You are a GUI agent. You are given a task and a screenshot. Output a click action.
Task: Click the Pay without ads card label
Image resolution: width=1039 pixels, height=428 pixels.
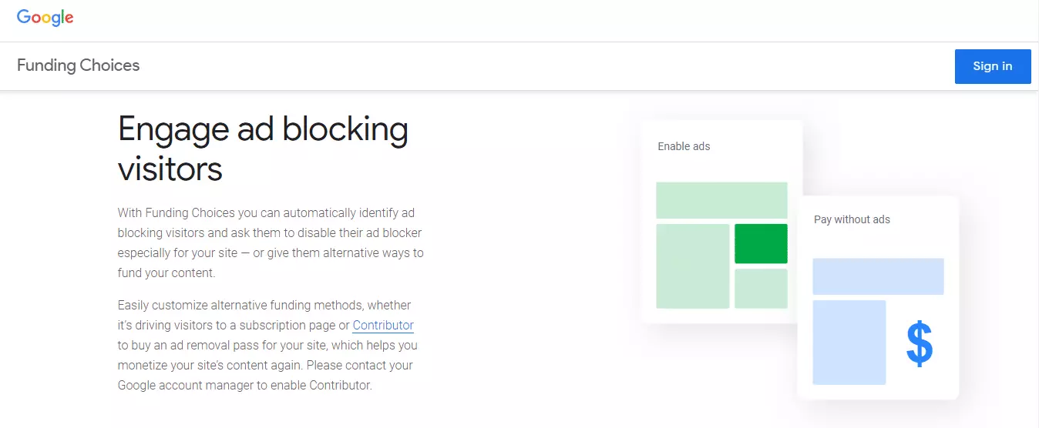[852, 219]
